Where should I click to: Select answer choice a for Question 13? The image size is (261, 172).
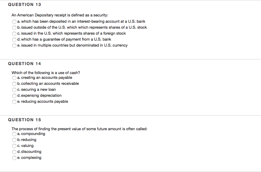14,21
